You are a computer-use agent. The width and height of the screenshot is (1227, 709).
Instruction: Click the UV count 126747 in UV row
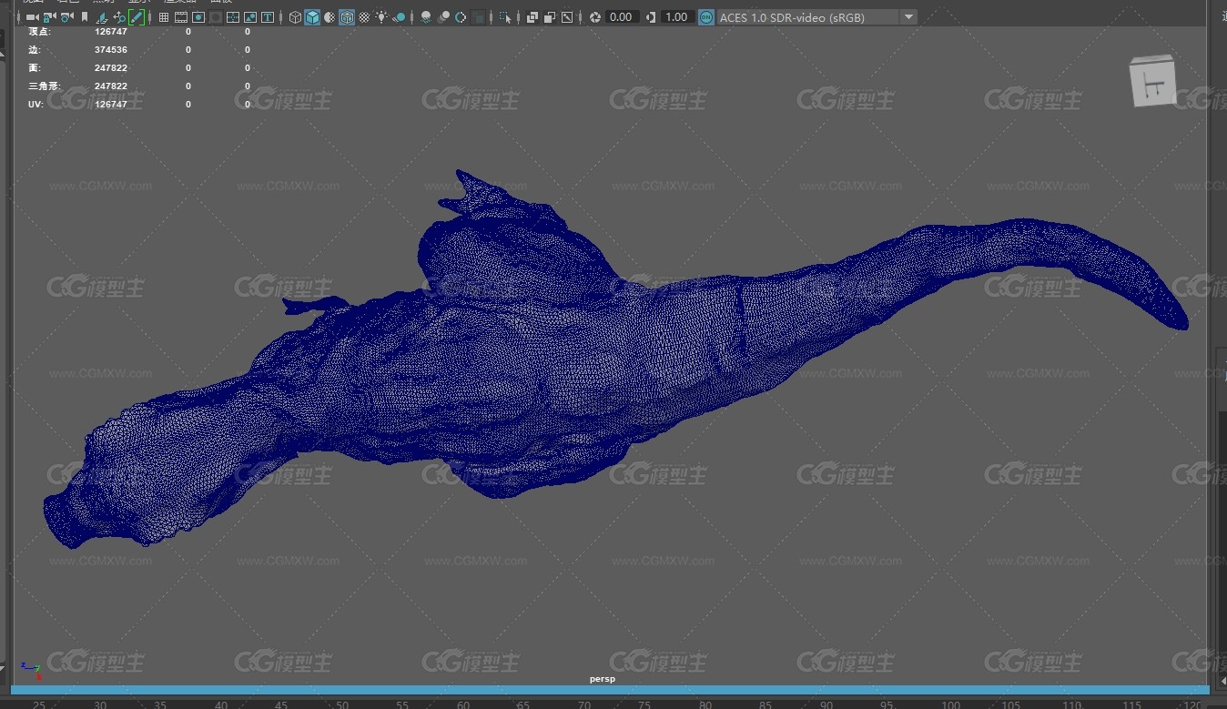coord(111,105)
